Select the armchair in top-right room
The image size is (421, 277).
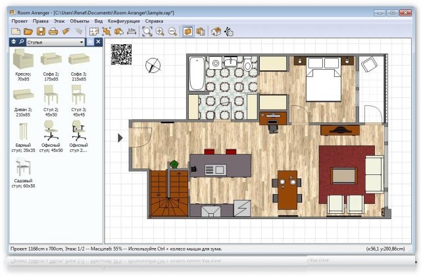(x=369, y=64)
